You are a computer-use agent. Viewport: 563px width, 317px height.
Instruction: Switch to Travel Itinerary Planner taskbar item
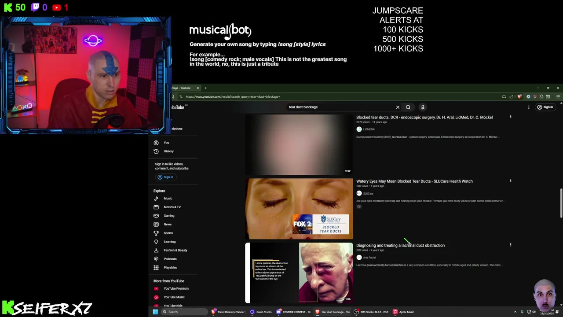pyautogui.click(x=228, y=312)
